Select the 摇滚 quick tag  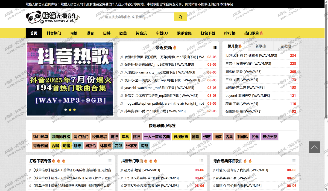pyautogui.click(x=218, y=137)
